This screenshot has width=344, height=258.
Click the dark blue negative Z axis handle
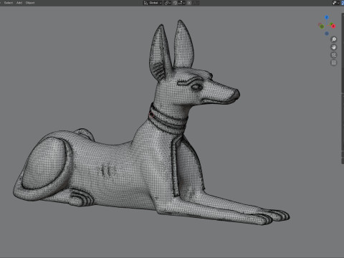point(327,34)
